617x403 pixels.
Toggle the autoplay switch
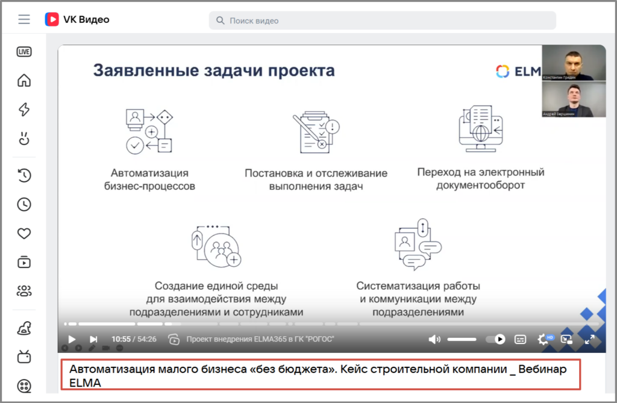[x=495, y=339]
